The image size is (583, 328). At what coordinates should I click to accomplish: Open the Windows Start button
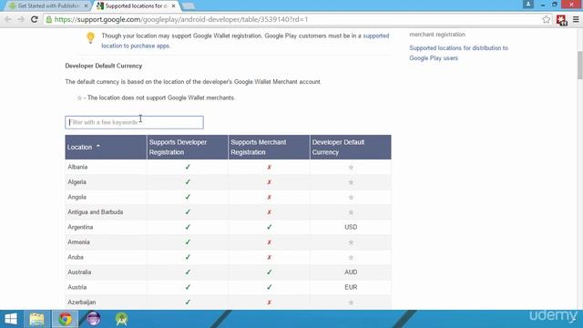[x=11, y=319]
